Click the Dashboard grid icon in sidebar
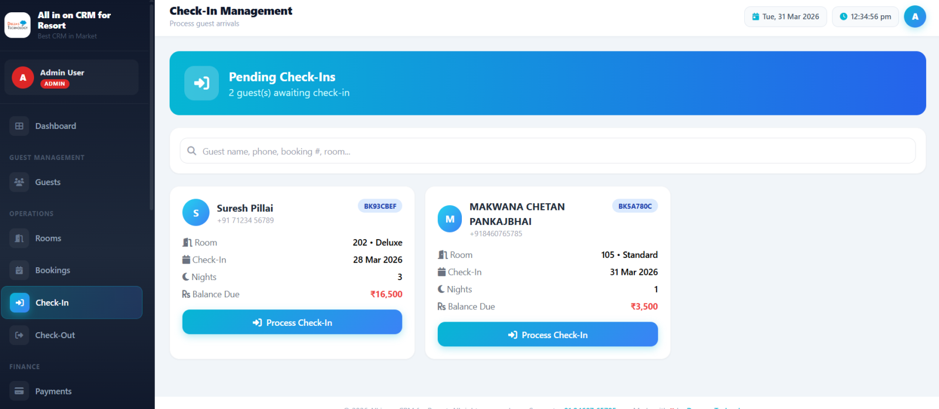This screenshot has height=409, width=939. pos(19,126)
